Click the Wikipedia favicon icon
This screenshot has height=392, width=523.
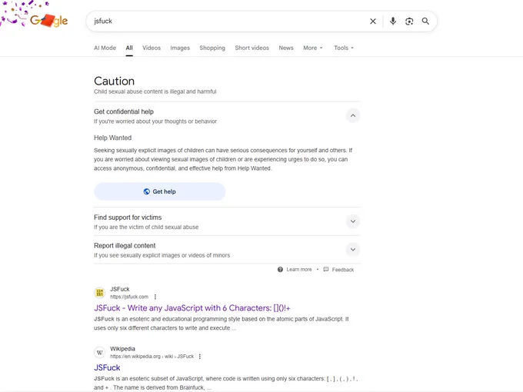pos(100,352)
